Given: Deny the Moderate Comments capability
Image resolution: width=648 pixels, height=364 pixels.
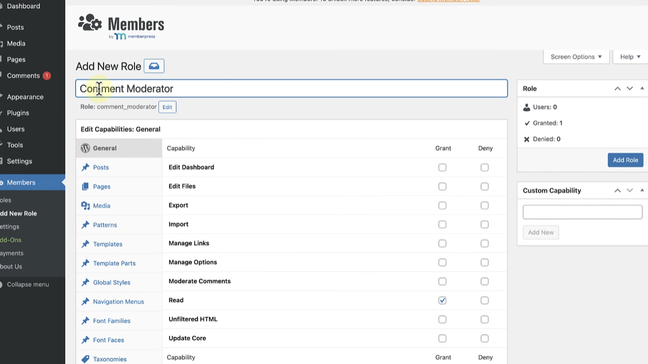Looking at the screenshot, I should click(x=485, y=281).
